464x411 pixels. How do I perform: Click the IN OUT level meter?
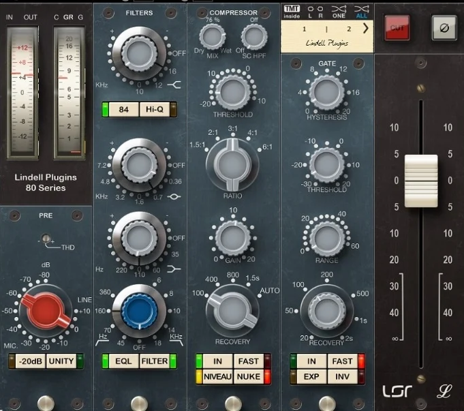click(22, 93)
